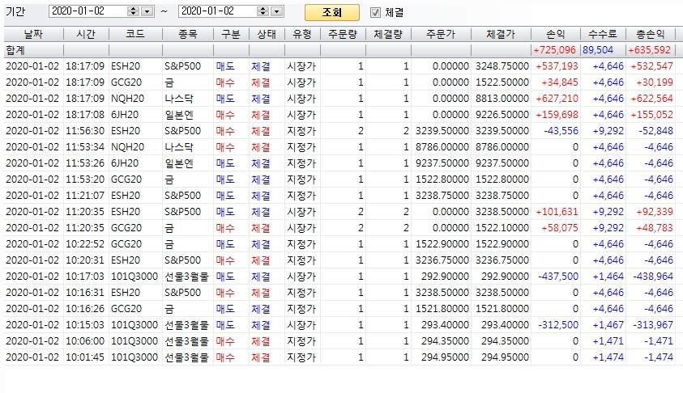The width and height of the screenshot is (683, 393).
Task: Select total profit +725,096 in 합계 row
Action: click(x=555, y=50)
